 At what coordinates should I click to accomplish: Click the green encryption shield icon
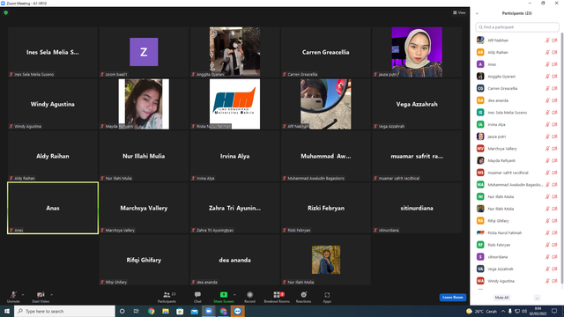[x=6, y=12]
